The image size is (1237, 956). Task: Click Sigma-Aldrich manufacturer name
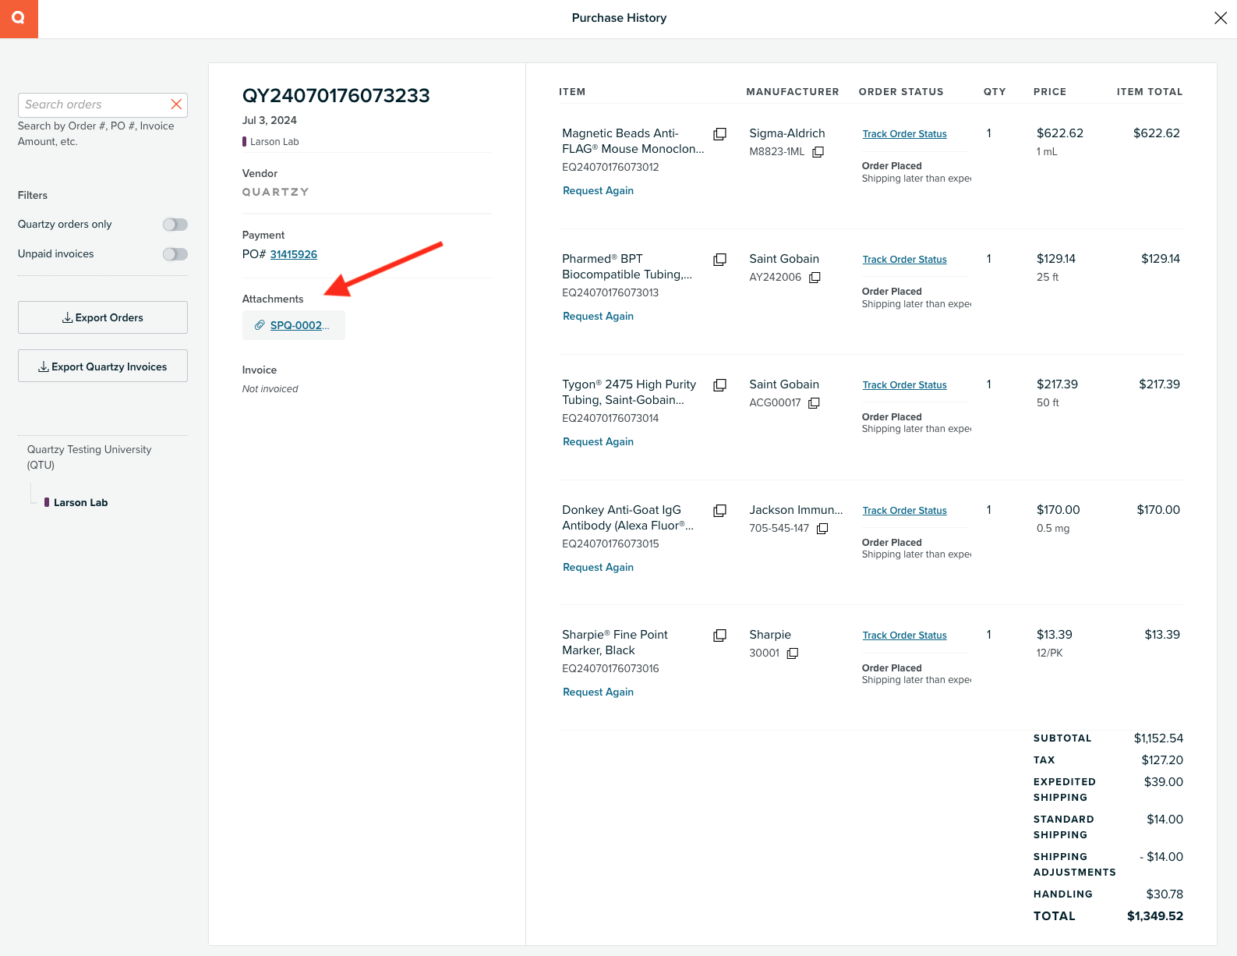[x=787, y=133]
